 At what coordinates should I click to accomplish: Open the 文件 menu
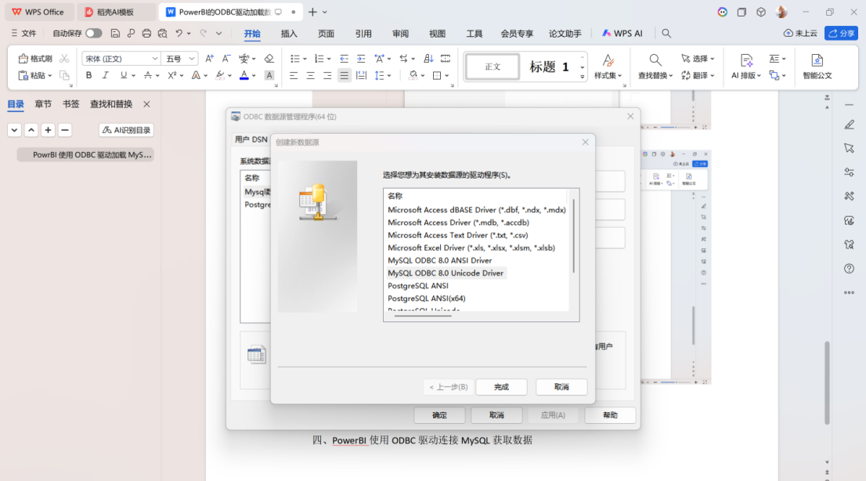pos(23,33)
